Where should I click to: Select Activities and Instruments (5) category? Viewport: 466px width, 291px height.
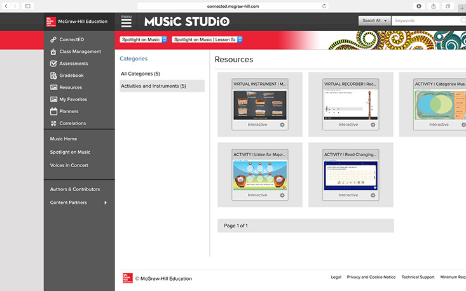[x=162, y=86]
